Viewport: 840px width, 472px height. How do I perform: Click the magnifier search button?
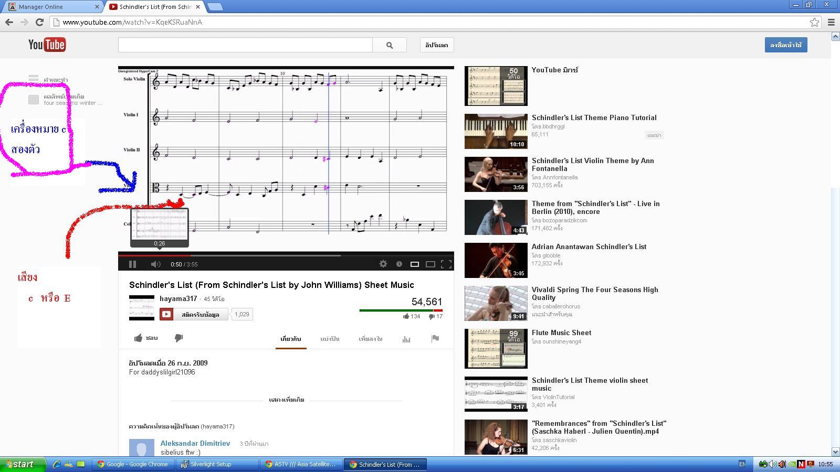click(390, 45)
